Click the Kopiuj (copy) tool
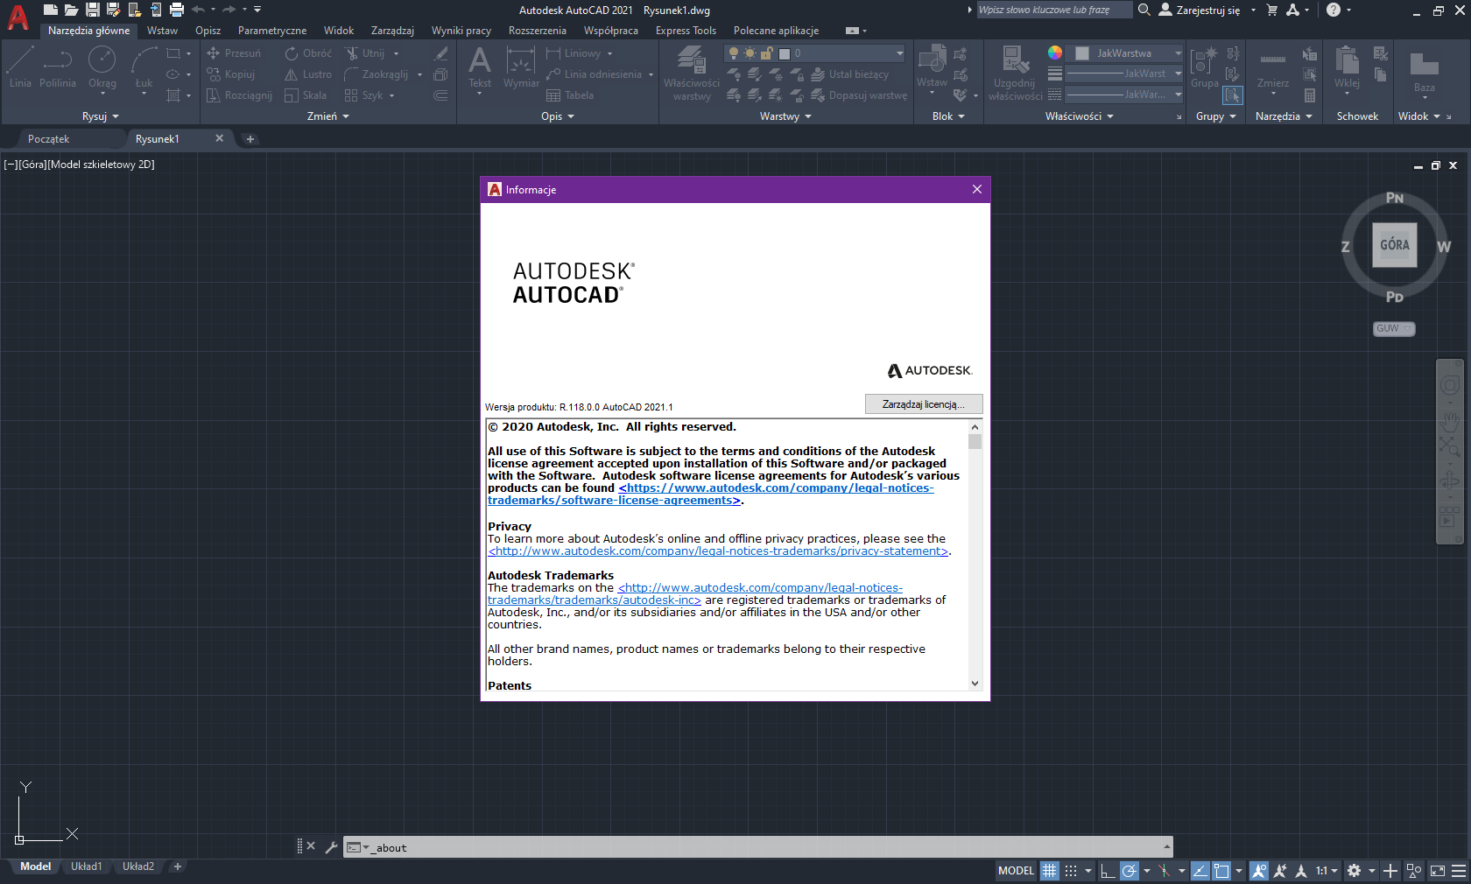The width and height of the screenshot is (1471, 884). pos(230,74)
